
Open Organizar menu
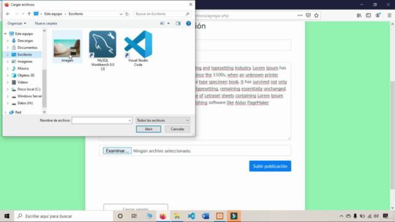point(17,23)
